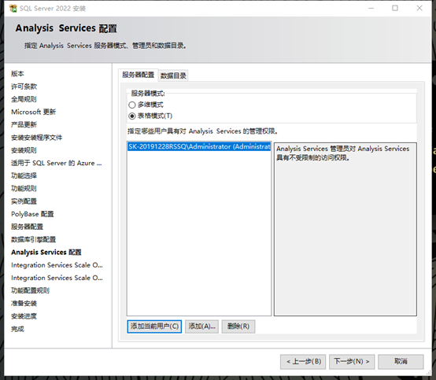Click 产品更新 step in sidebar

click(24, 125)
